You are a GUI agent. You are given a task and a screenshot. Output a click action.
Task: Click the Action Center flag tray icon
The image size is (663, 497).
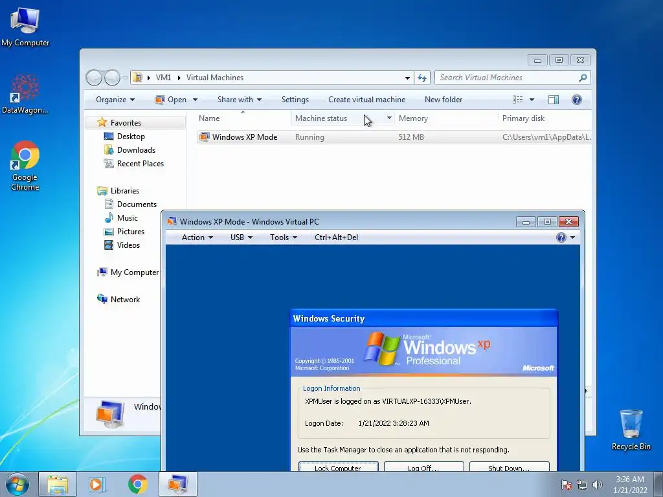566,485
